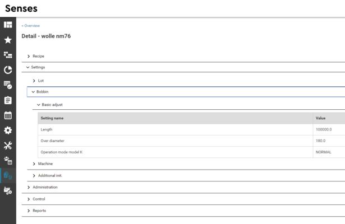Open the clipboard icon in sidebar
345x224 pixels.
[8, 100]
